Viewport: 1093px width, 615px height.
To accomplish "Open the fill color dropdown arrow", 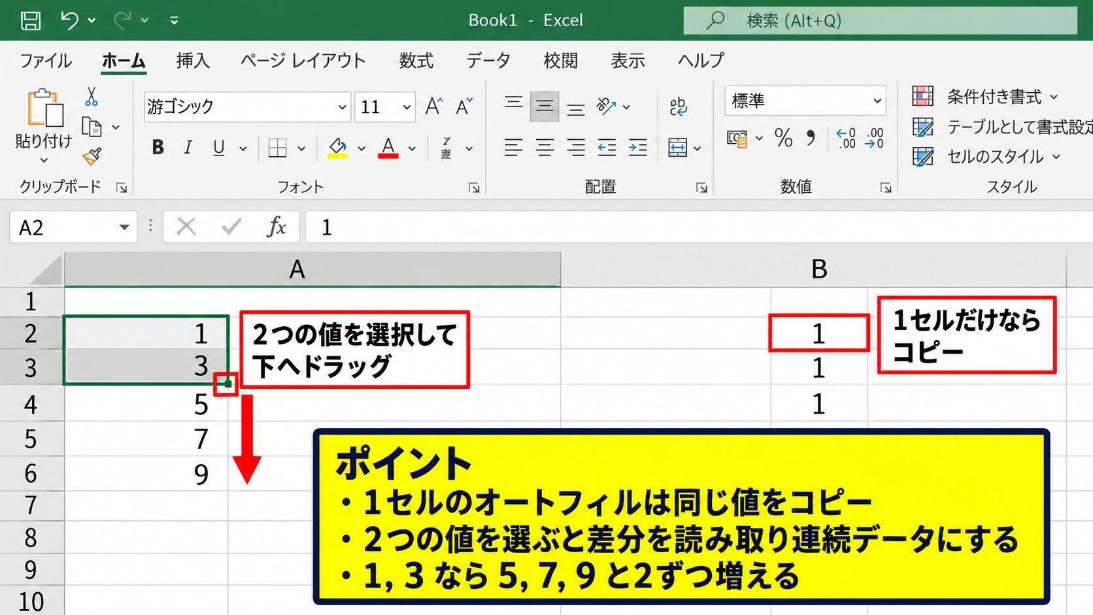I will 362,148.
